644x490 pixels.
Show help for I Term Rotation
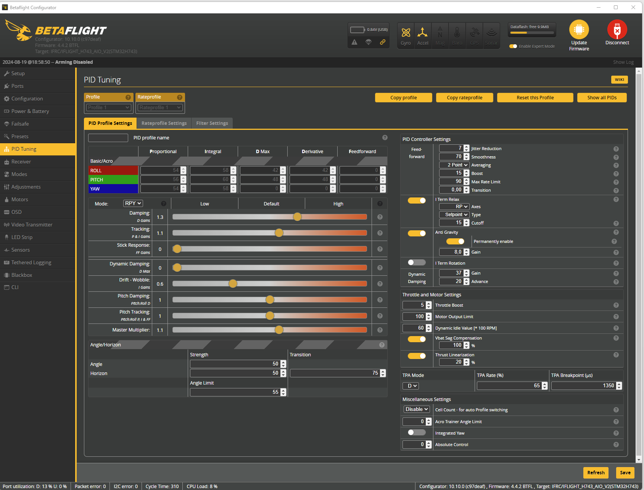click(x=616, y=263)
